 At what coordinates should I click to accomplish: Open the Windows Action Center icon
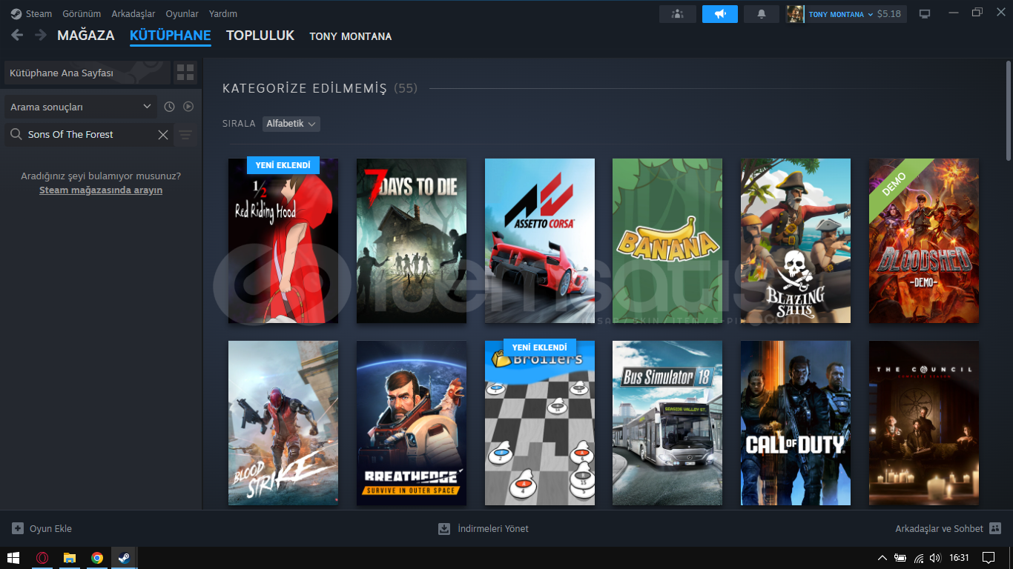[989, 558]
